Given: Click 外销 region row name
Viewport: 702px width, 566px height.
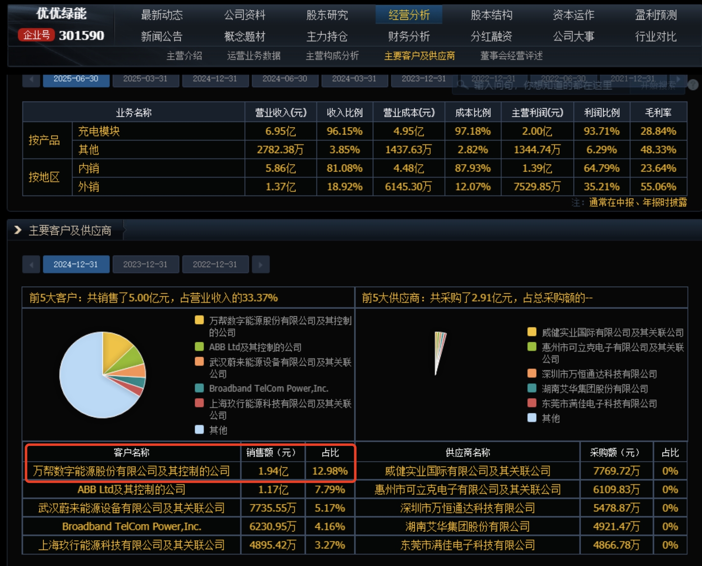Looking at the screenshot, I should pos(88,187).
